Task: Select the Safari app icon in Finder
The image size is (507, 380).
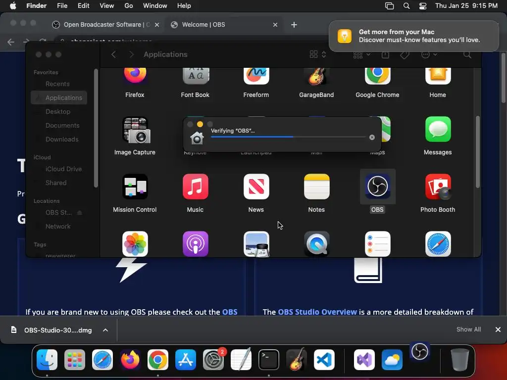Action: [x=438, y=244]
